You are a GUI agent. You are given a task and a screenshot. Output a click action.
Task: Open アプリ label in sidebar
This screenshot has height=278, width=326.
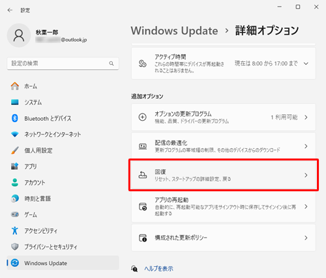click(31, 166)
